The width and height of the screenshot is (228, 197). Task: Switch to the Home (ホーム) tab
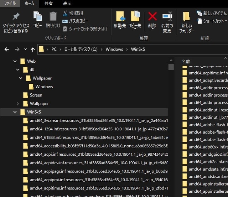coord(29,4)
